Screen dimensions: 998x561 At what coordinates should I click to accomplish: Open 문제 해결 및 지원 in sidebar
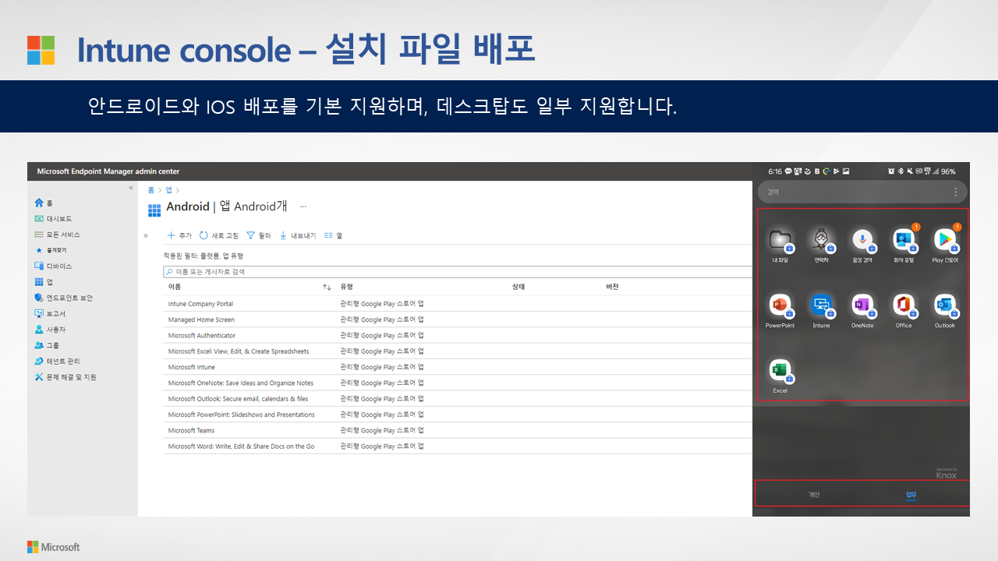pyautogui.click(x=65, y=377)
